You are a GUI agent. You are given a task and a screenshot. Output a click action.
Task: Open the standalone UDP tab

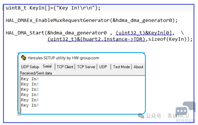(x=103, y=67)
